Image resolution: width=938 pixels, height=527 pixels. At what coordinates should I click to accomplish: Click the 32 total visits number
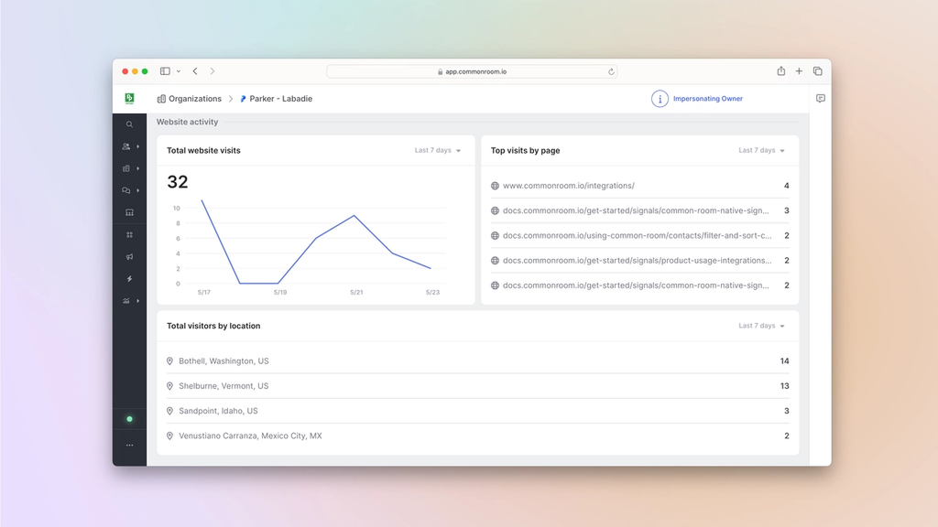177,182
